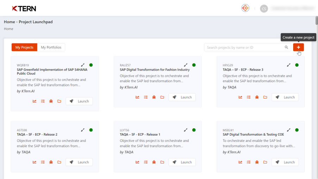Launch the HPJG29 project
Image resolution: width=318 pixels, height=179 pixels.
tap(285, 97)
